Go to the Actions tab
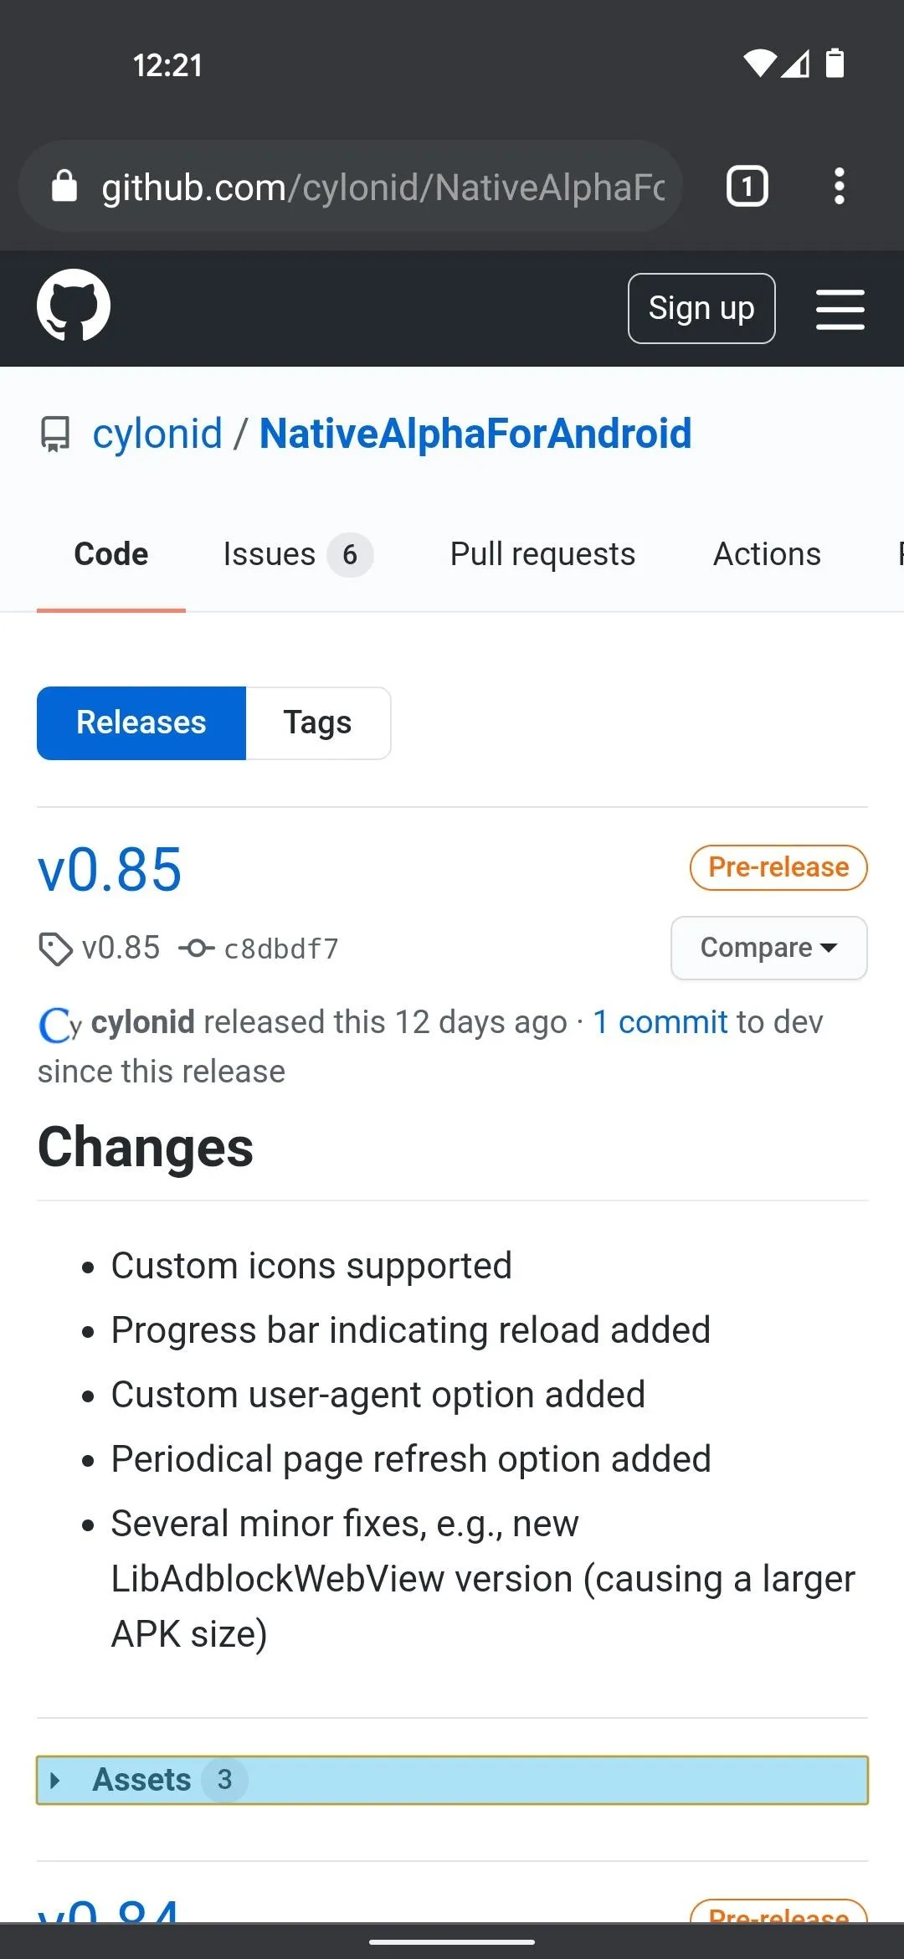The image size is (904, 1959). click(767, 554)
